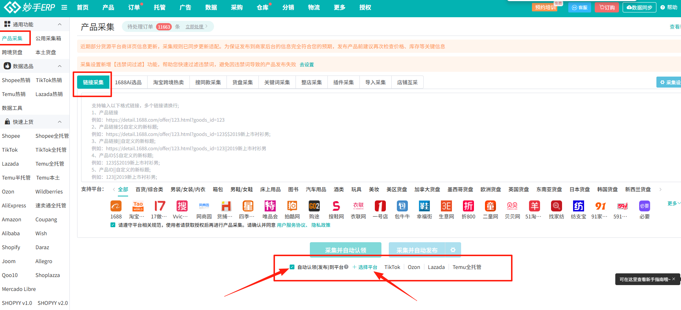Screen dimensions: 681x310
Task: Open Shopee热销 in sidebar
Action: pyautogui.click(x=16, y=80)
